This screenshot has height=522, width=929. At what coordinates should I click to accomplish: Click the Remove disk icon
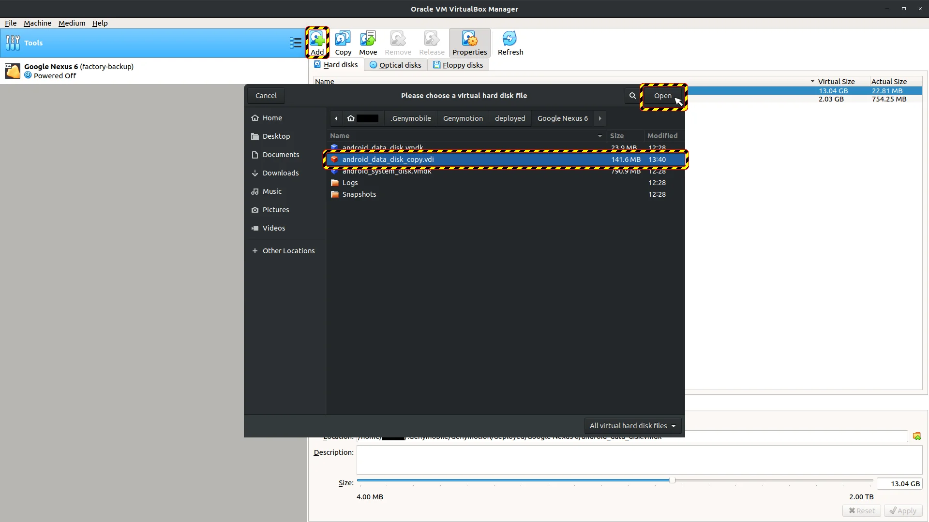(398, 43)
